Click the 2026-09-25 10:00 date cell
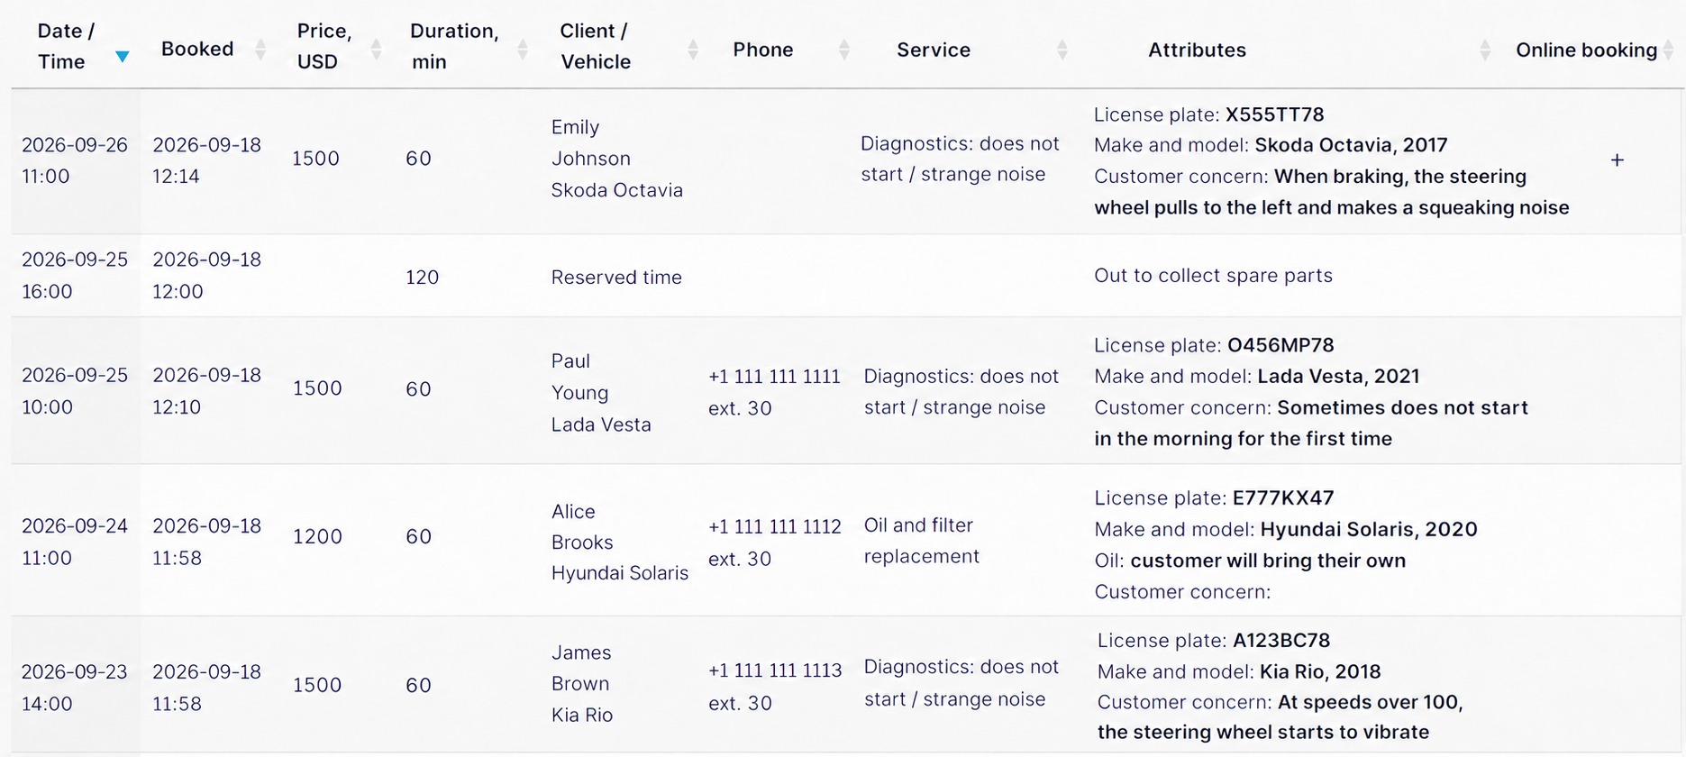Screen dimensions: 1686x757 [75, 390]
